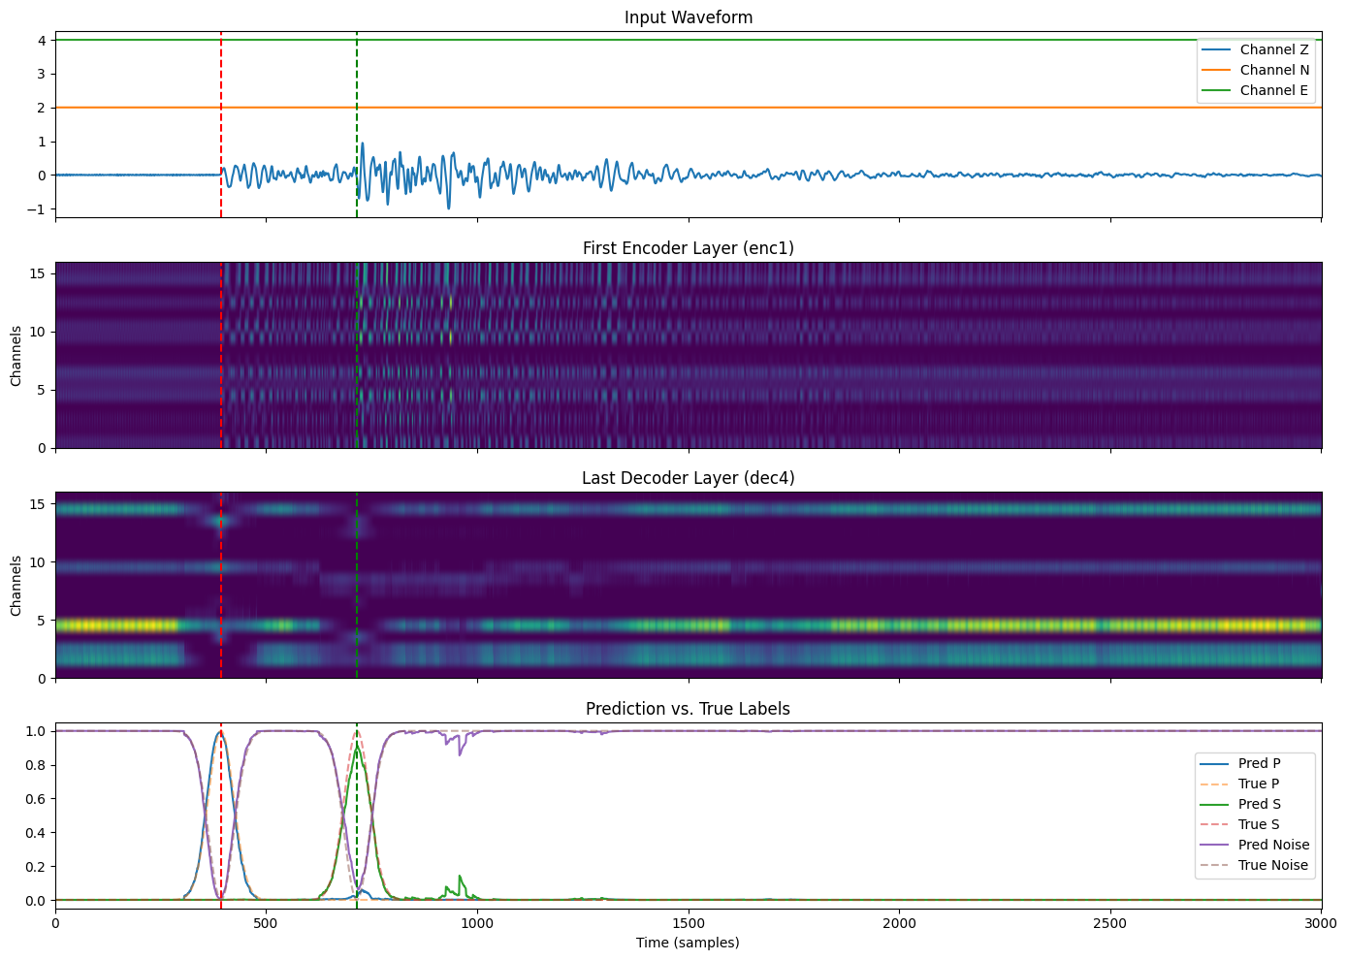The image size is (1347, 960).
Task: Click the green dashed S-arrival marker in waveform plot
Action: (x=357, y=124)
